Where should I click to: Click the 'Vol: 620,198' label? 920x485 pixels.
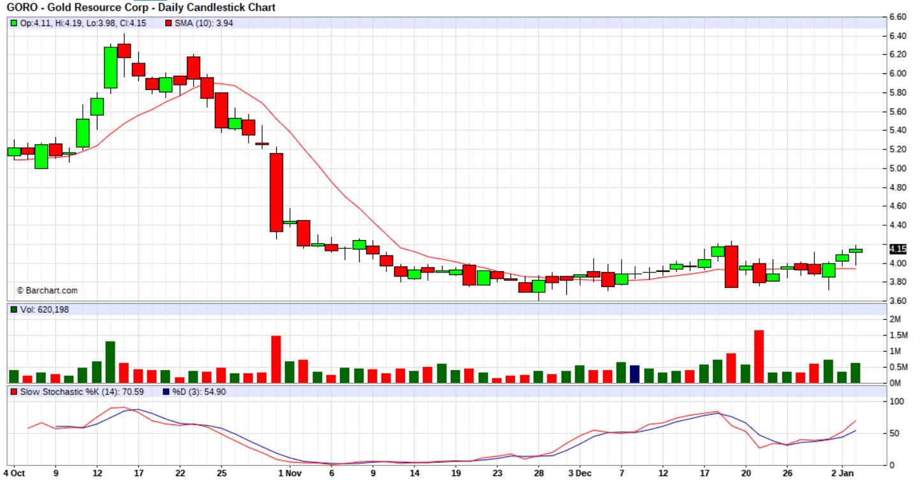click(x=43, y=310)
